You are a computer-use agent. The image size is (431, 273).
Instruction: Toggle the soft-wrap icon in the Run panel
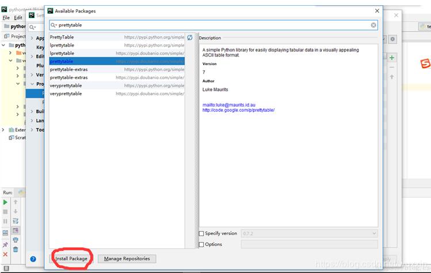(16, 221)
